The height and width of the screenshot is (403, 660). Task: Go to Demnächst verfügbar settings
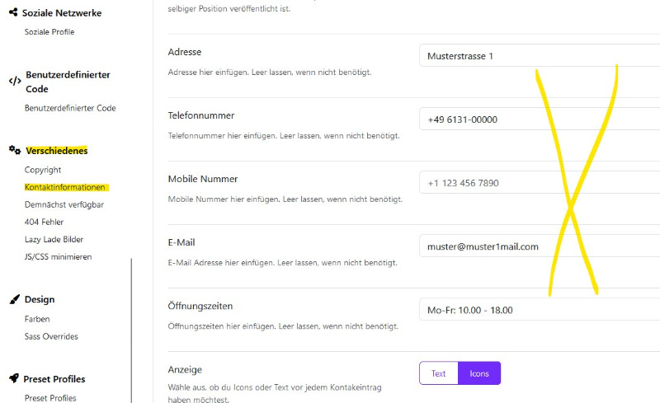64,205
